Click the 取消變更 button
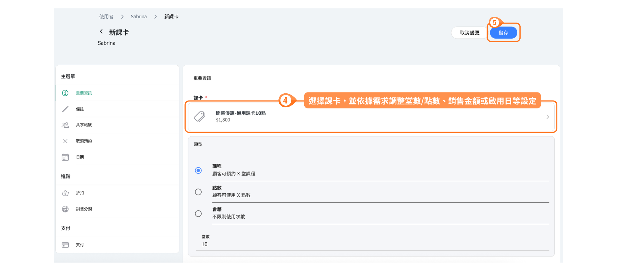 [x=469, y=33]
